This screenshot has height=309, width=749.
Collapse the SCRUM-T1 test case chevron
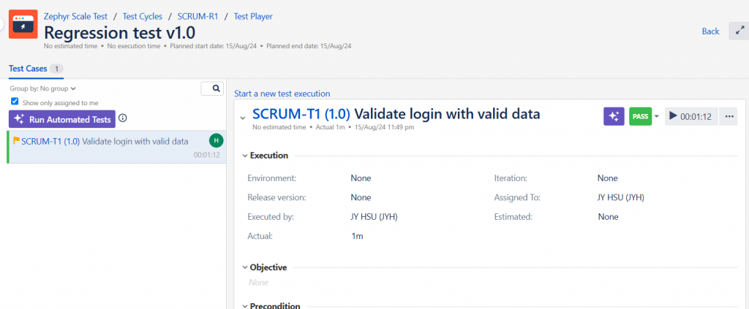pyautogui.click(x=243, y=118)
